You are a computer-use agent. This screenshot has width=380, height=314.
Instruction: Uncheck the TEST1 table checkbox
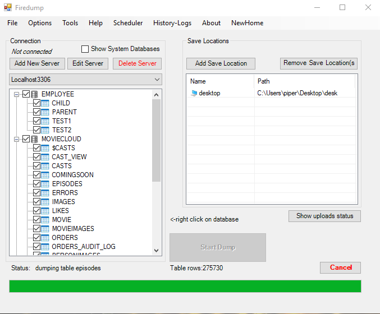coord(36,121)
